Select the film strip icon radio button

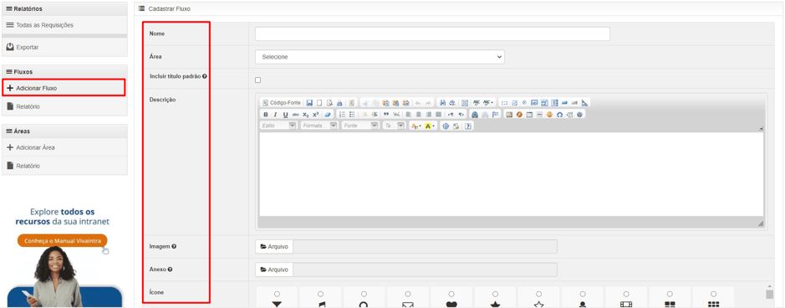pyautogui.click(x=626, y=294)
